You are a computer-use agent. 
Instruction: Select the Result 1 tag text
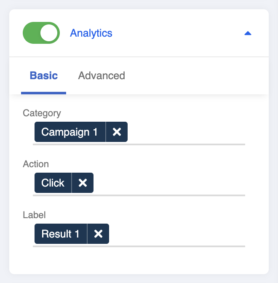coord(60,234)
